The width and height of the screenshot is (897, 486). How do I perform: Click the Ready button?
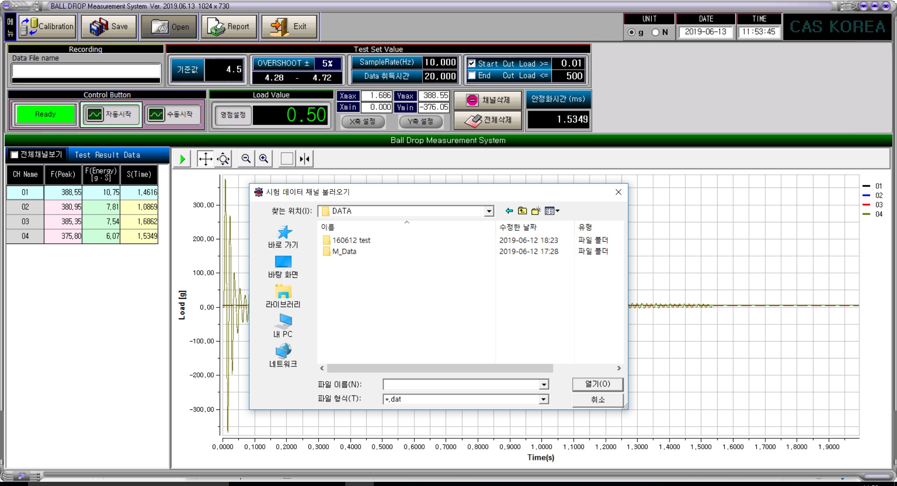point(45,114)
